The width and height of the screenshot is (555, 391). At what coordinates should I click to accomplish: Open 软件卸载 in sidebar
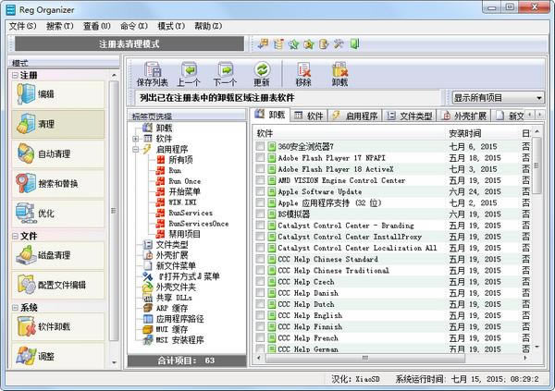pyautogui.click(x=58, y=326)
